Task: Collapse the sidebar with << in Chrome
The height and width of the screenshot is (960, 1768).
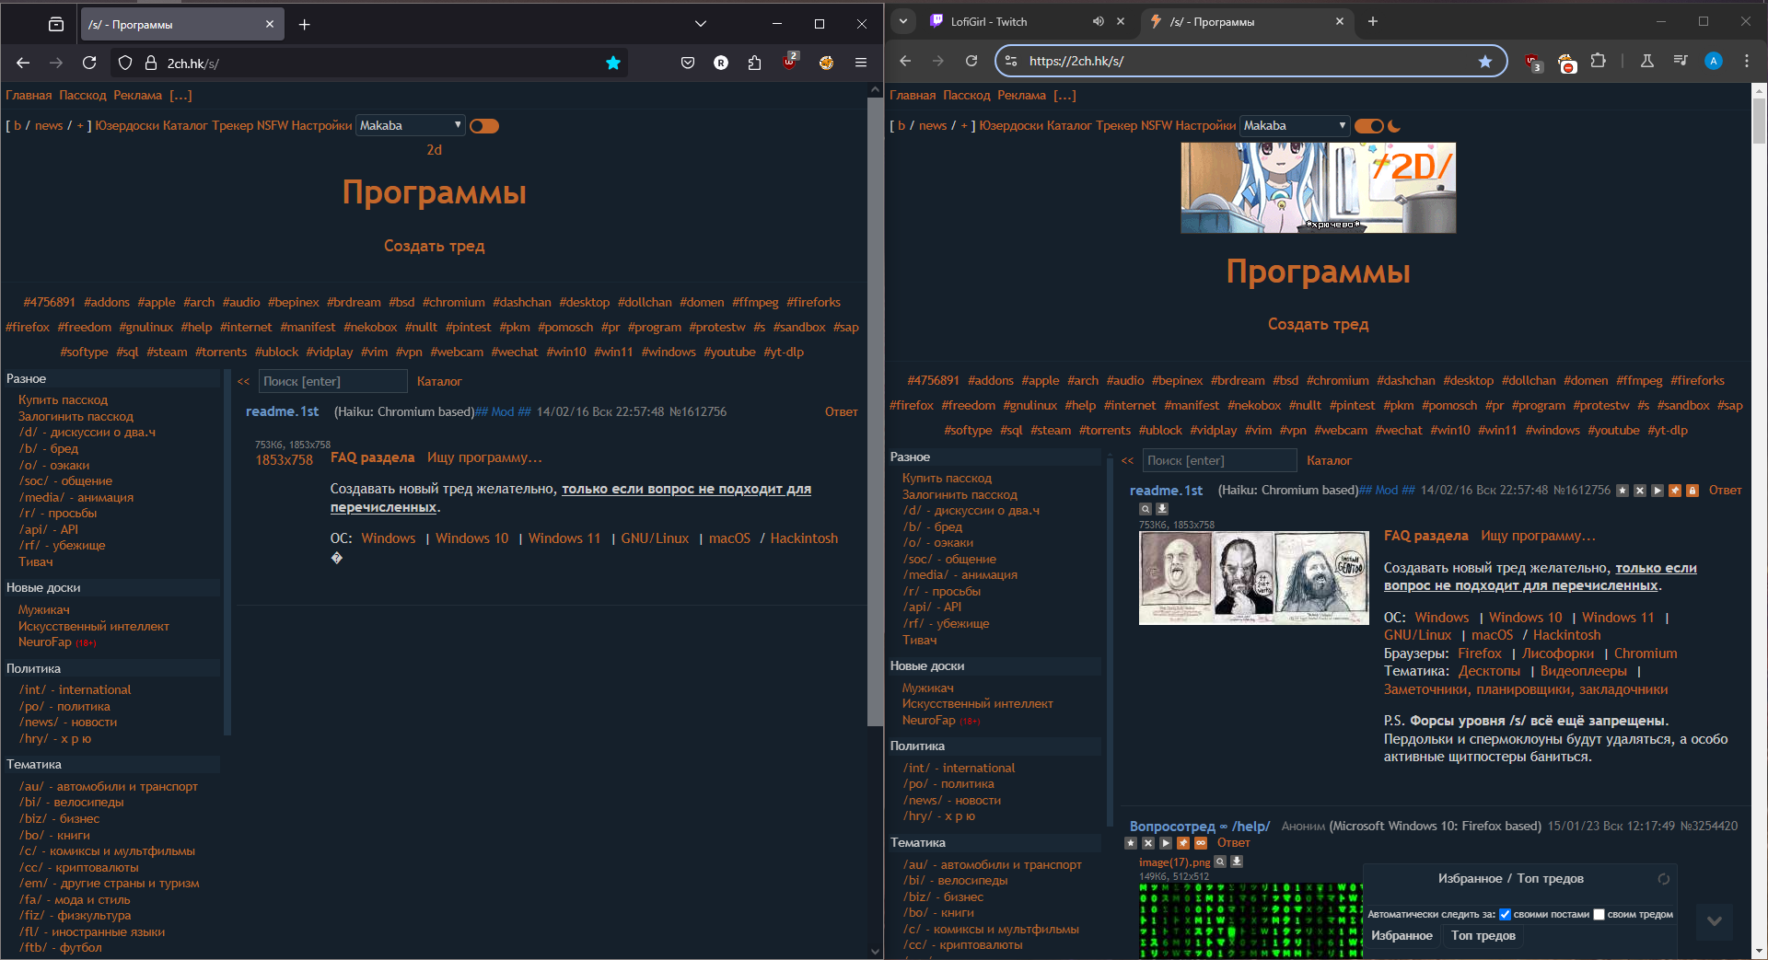Action: (1127, 460)
